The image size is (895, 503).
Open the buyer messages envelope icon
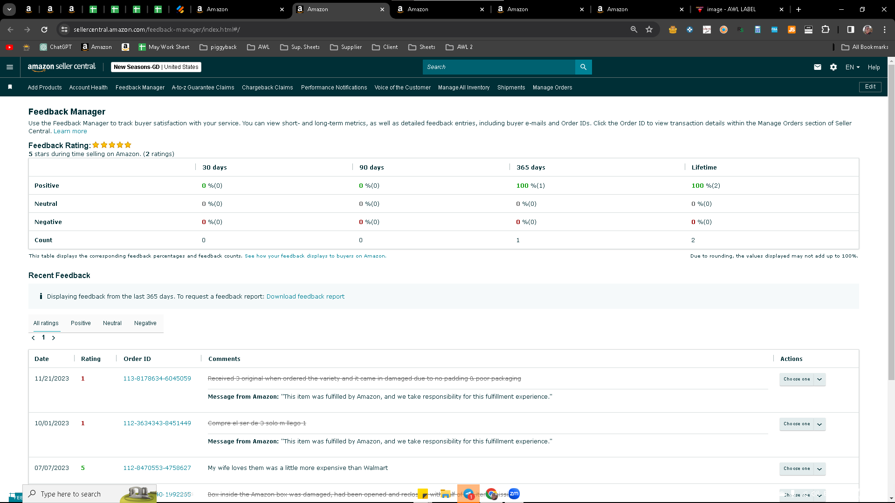pos(818,67)
